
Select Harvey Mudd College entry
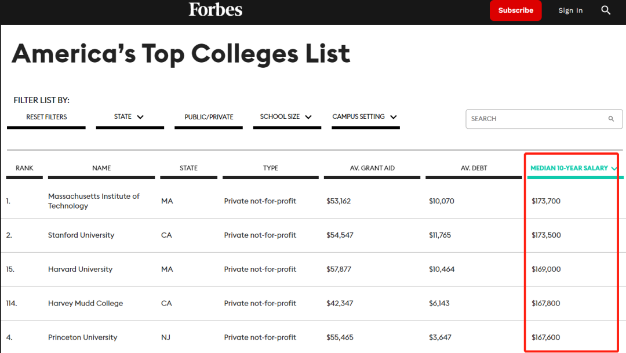tap(85, 303)
